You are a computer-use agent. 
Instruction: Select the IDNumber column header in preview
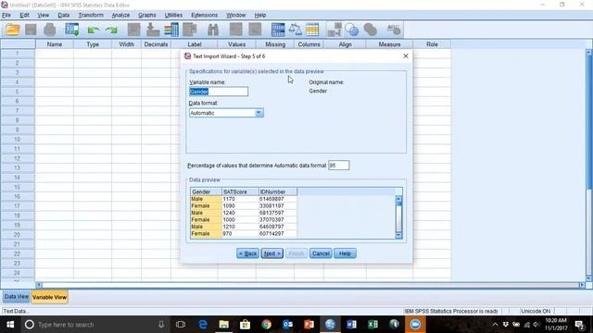click(x=278, y=191)
